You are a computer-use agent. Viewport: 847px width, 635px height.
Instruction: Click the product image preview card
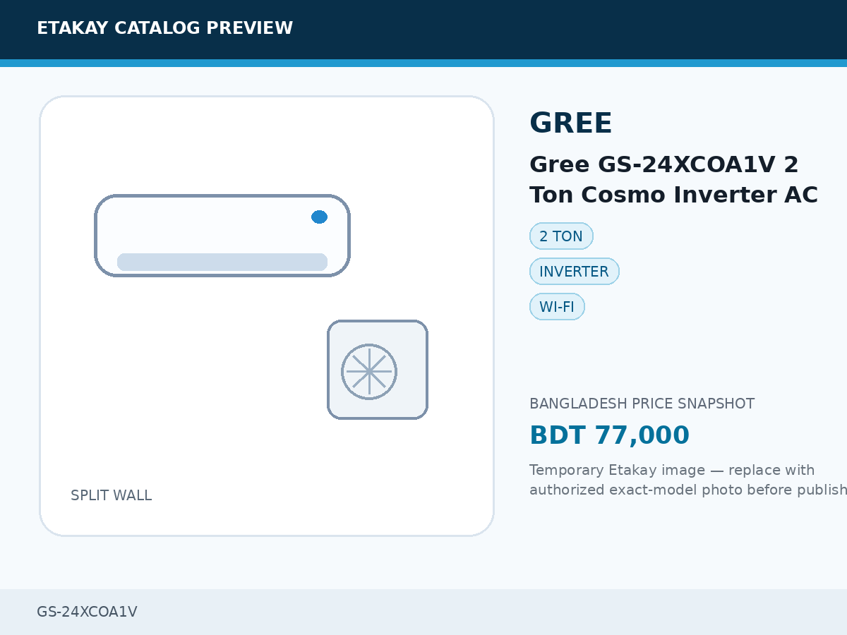pos(267,316)
